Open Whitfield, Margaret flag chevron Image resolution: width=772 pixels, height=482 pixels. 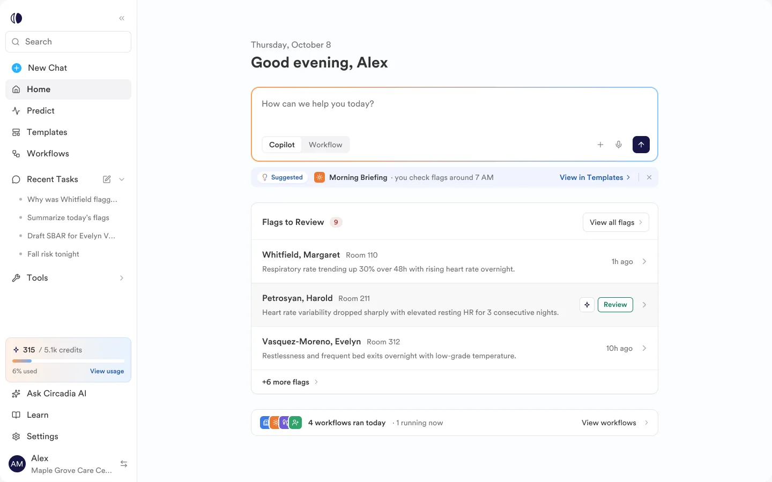coord(644,261)
